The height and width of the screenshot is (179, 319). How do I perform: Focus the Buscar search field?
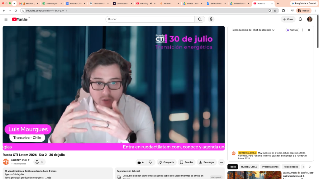pyautogui.click(x=150, y=19)
